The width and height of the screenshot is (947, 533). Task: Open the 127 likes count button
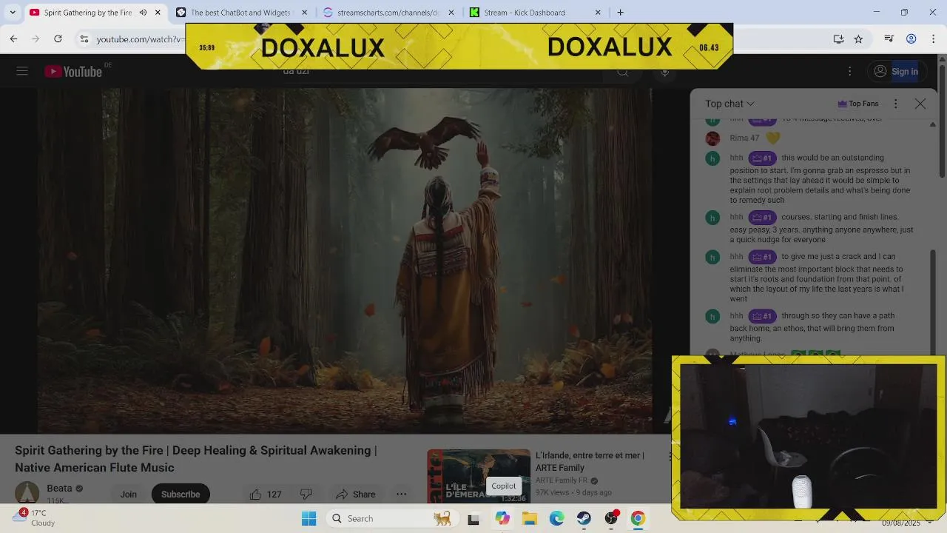point(265,494)
